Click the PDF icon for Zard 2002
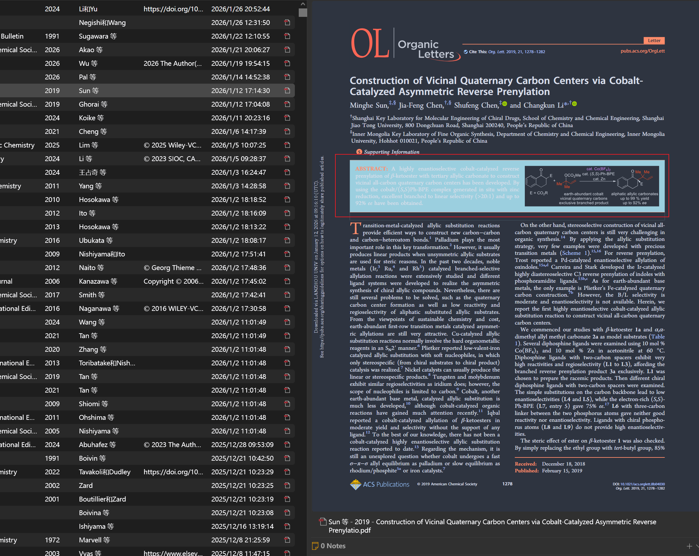The width and height of the screenshot is (699, 556). (x=287, y=485)
